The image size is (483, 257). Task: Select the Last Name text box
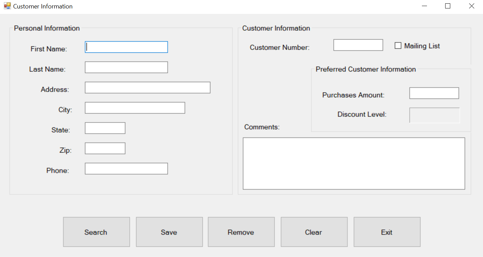point(126,67)
